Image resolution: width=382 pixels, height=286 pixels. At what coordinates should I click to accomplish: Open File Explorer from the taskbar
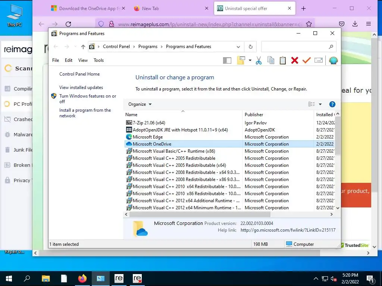[46, 279]
